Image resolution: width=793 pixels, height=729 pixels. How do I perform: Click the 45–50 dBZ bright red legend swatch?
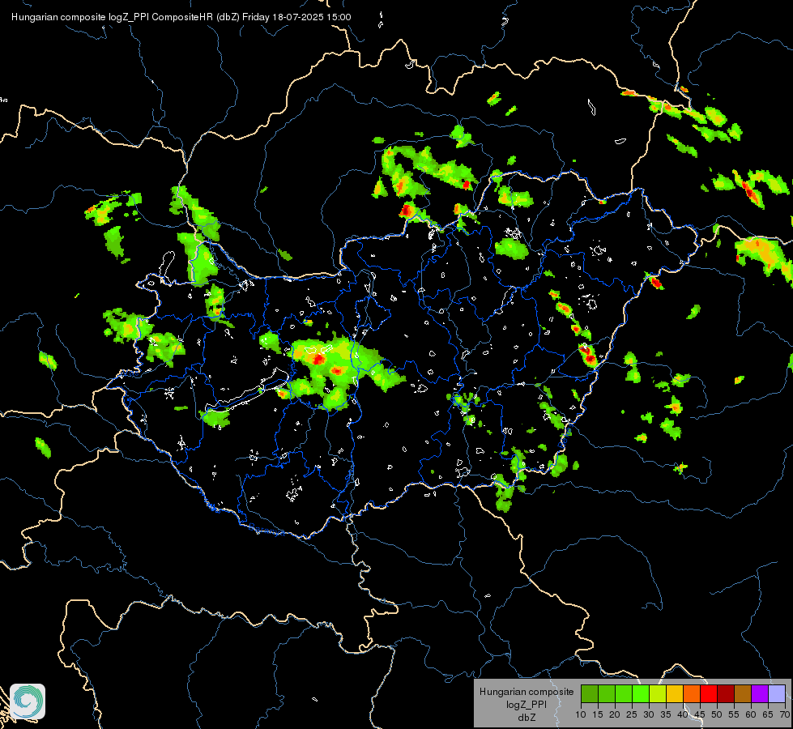(709, 693)
